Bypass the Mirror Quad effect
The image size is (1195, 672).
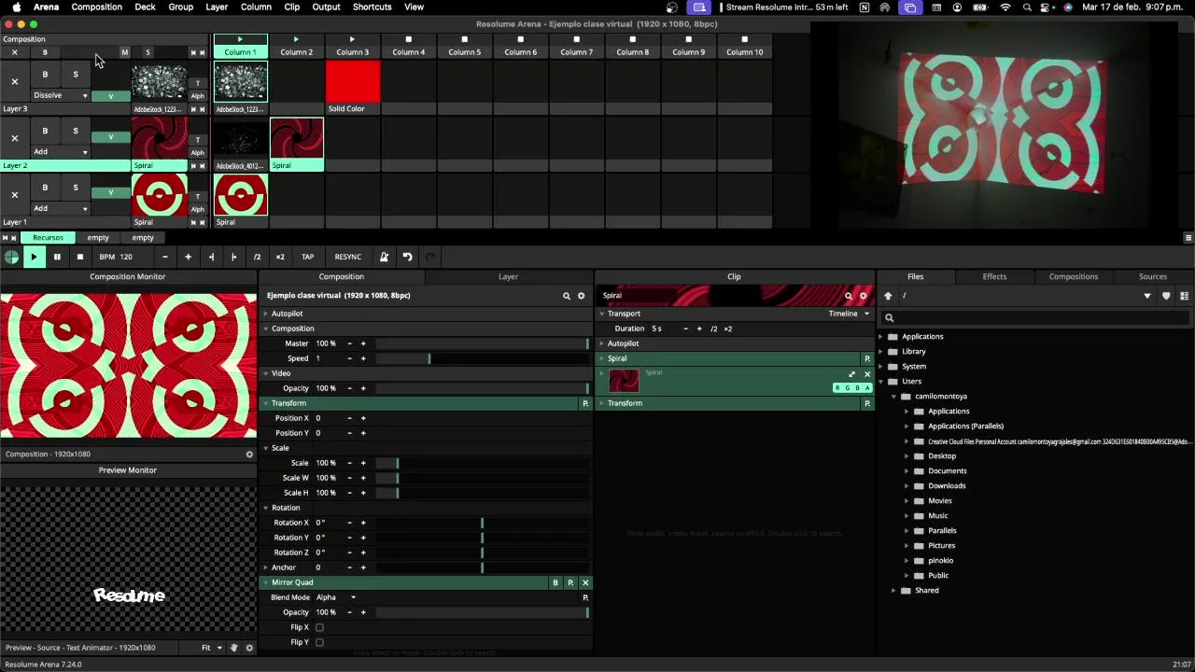(x=555, y=582)
